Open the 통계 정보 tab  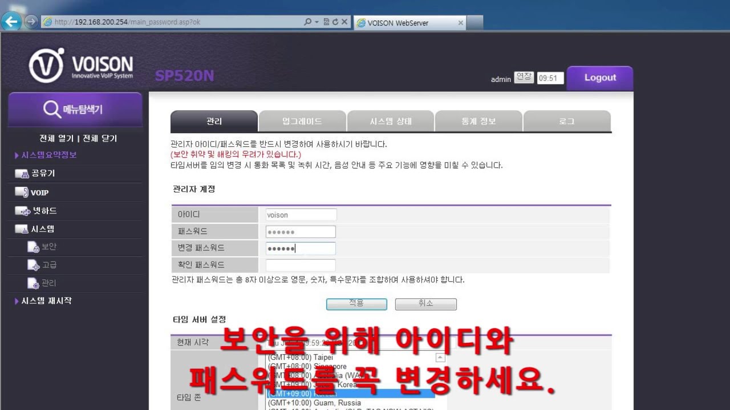click(x=478, y=121)
